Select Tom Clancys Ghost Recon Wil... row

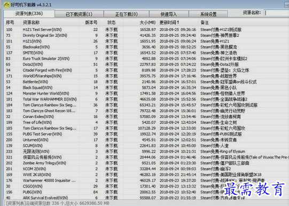click(x=146, y=110)
